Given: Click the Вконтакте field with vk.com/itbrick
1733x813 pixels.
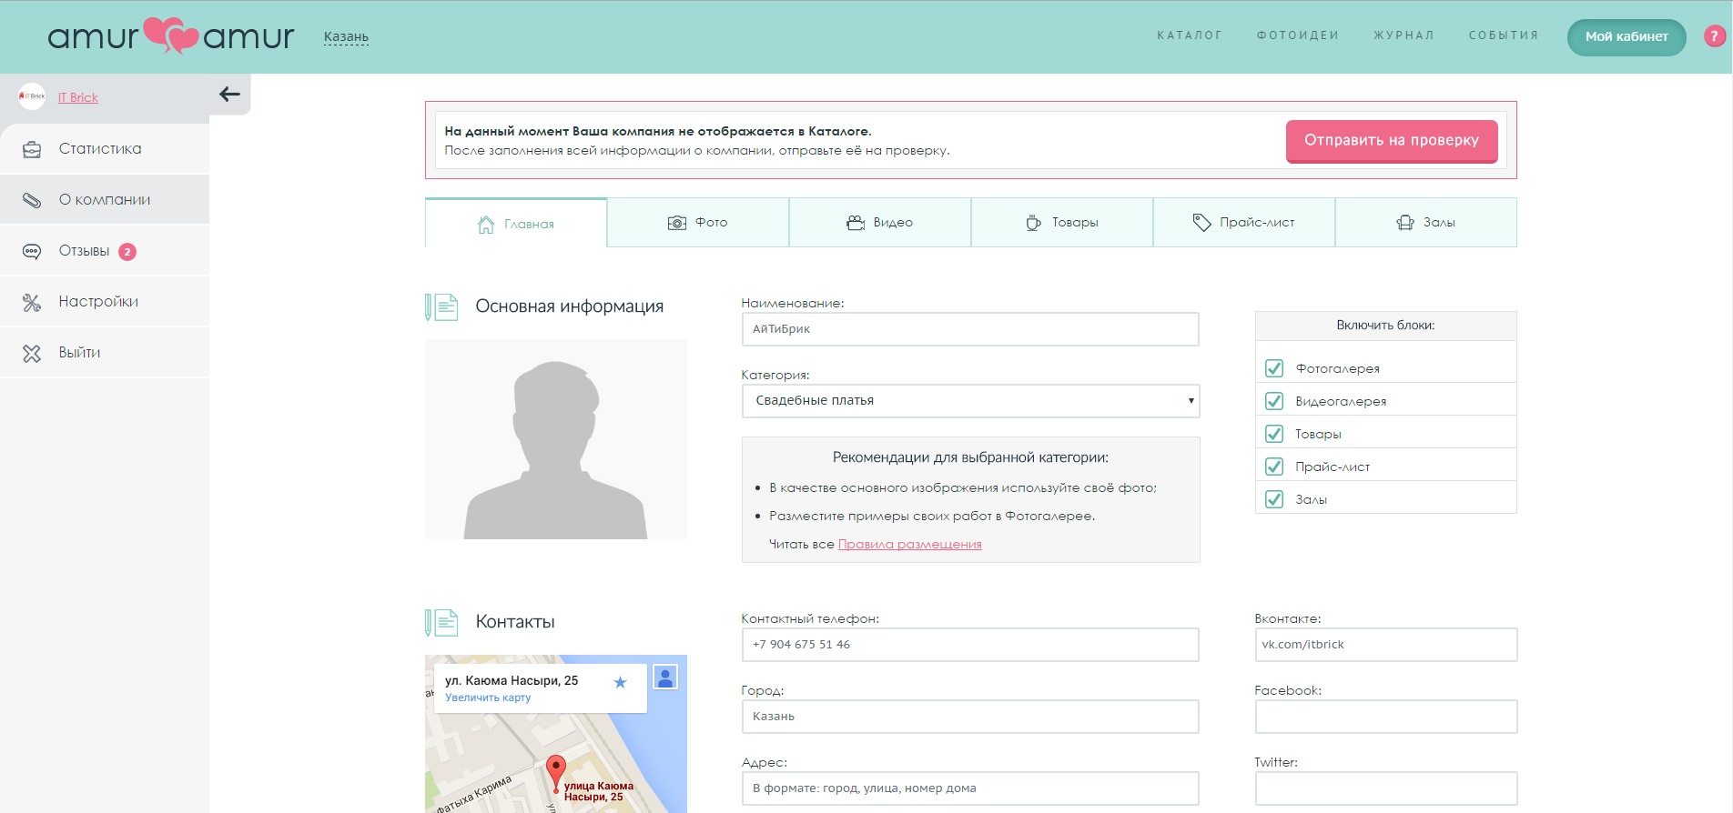Looking at the screenshot, I should pos(1386,645).
